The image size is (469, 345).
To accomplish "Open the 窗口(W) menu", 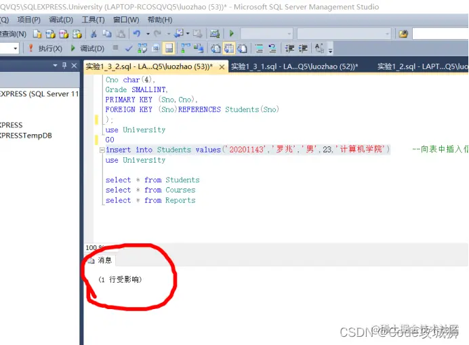I will [x=126, y=20].
